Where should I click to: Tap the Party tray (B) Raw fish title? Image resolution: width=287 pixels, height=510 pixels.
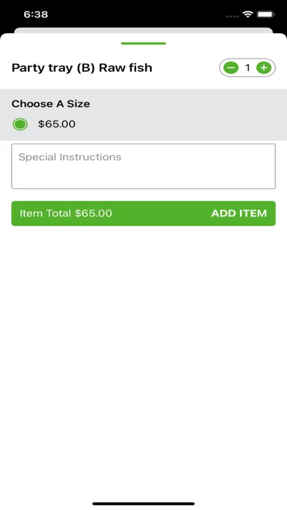click(x=82, y=68)
